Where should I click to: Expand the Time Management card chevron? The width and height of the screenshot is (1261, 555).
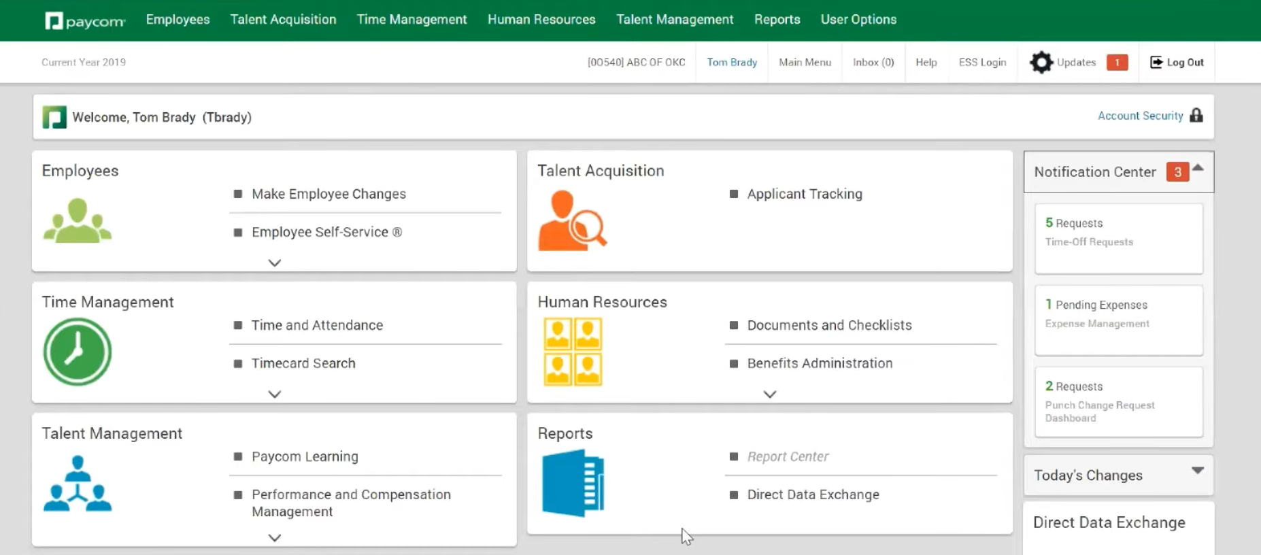[274, 394]
